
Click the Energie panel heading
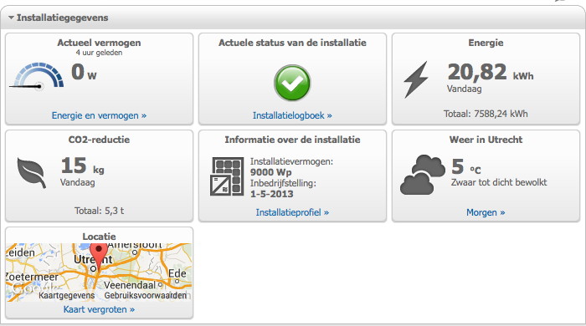486,43
